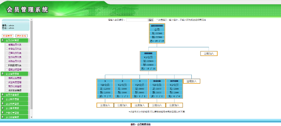Viewport: 281px width, 126px height.
Task: Click the small icon before 新增会员列表
Action: [x=7, y=44]
